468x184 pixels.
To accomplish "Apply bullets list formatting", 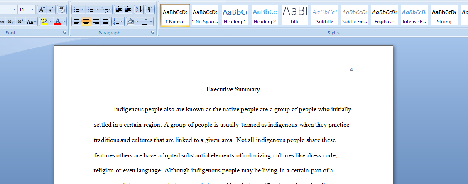I will pyautogui.click(x=76, y=10).
